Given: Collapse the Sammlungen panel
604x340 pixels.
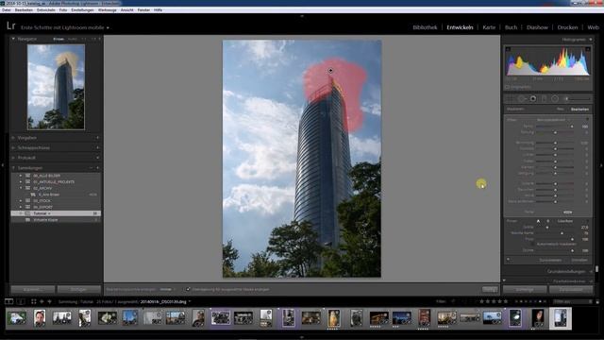Looking at the screenshot, I should click(13, 168).
